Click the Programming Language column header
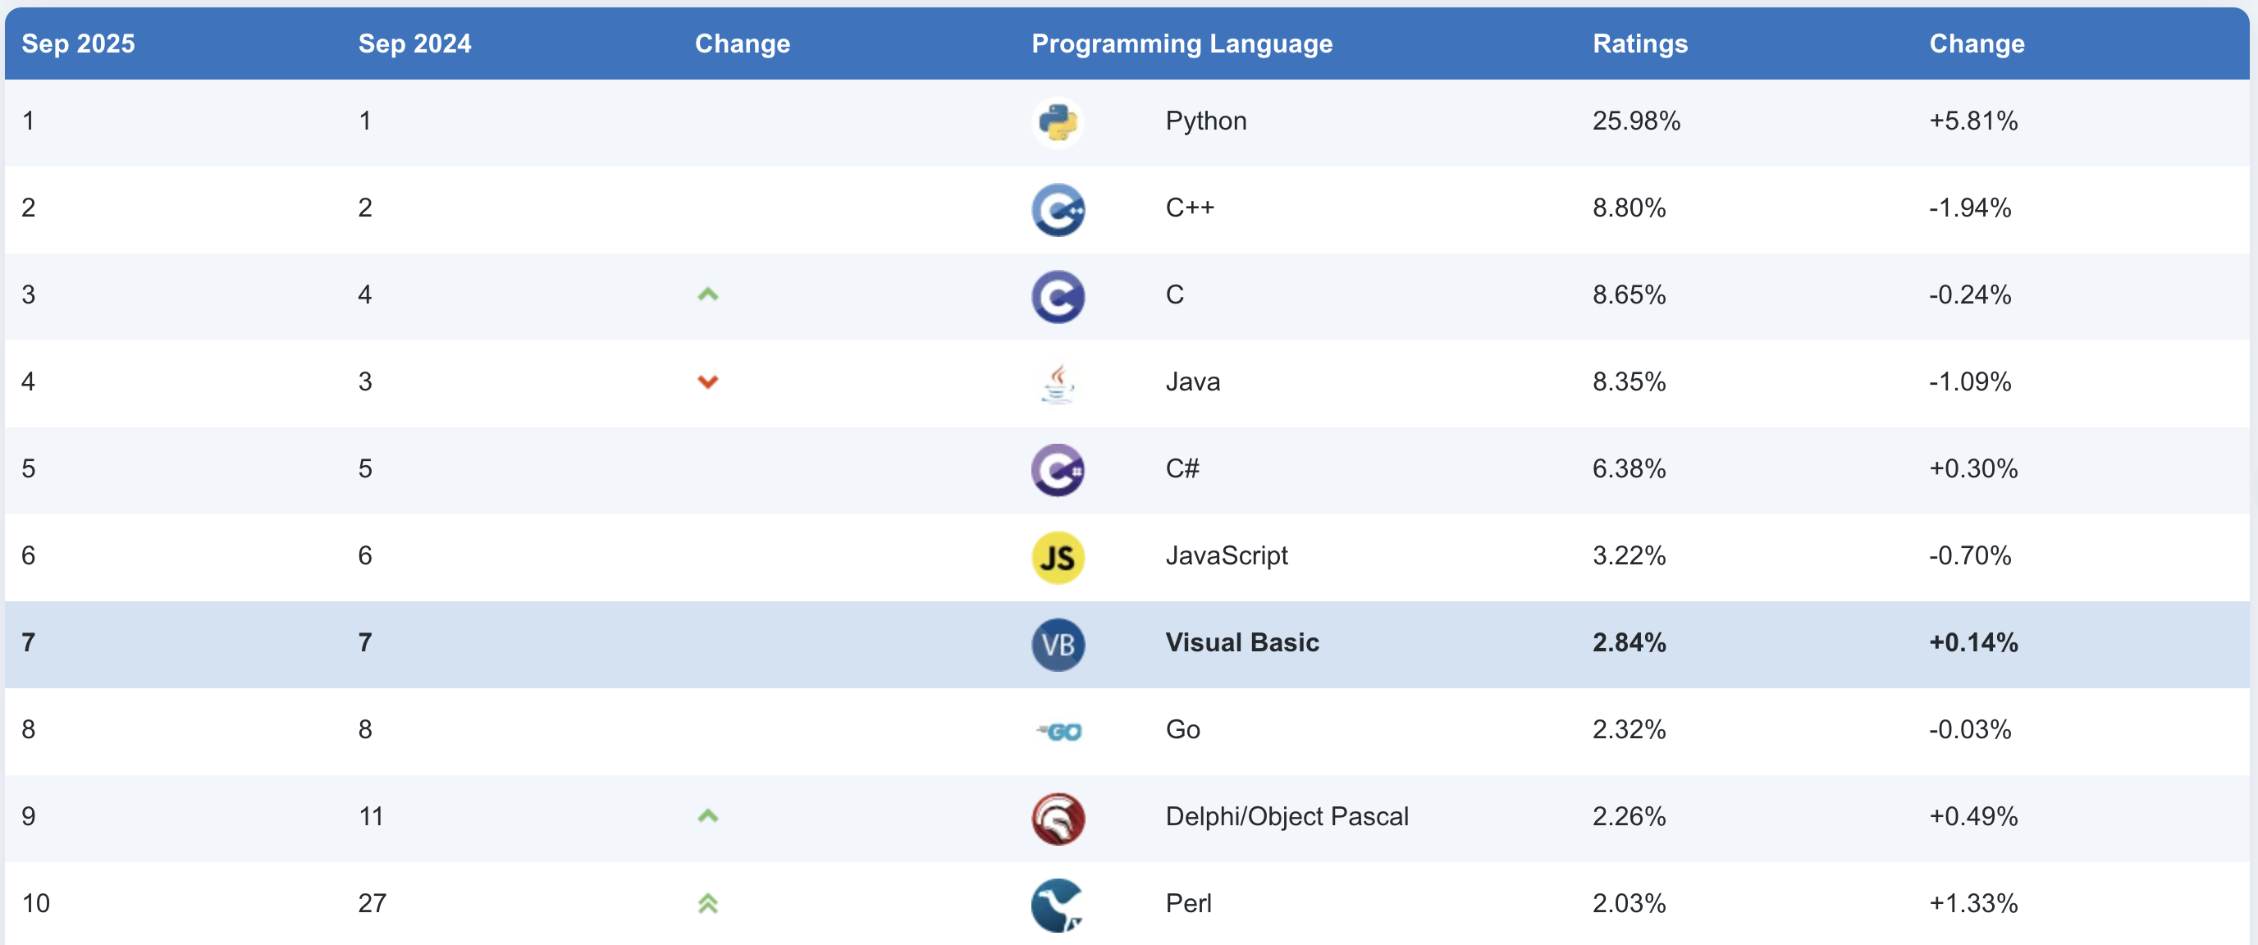 tap(1181, 43)
